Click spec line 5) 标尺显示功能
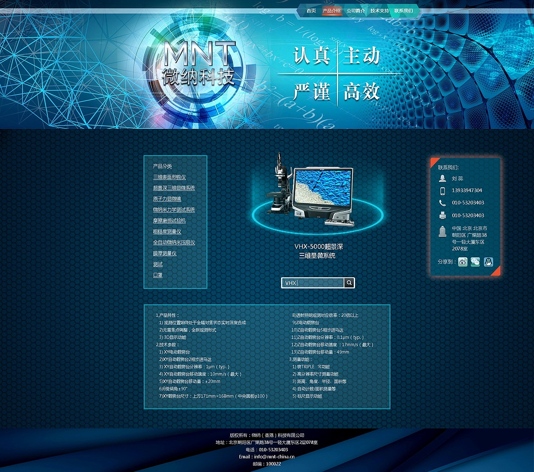This screenshot has height=472, width=534. (307, 396)
